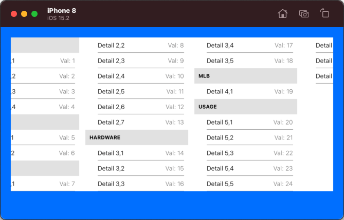Tap the Detail 5,5 row
Image resolution: width=344 pixels, height=220 pixels.
(246, 184)
